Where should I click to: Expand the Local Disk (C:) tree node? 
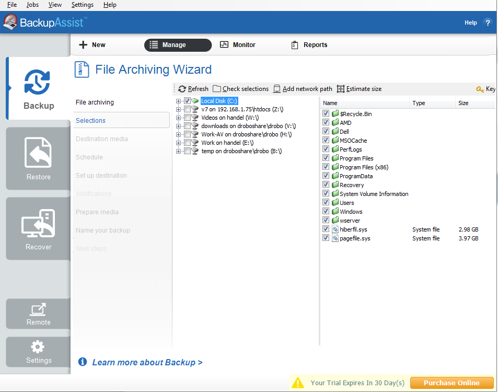pos(179,101)
